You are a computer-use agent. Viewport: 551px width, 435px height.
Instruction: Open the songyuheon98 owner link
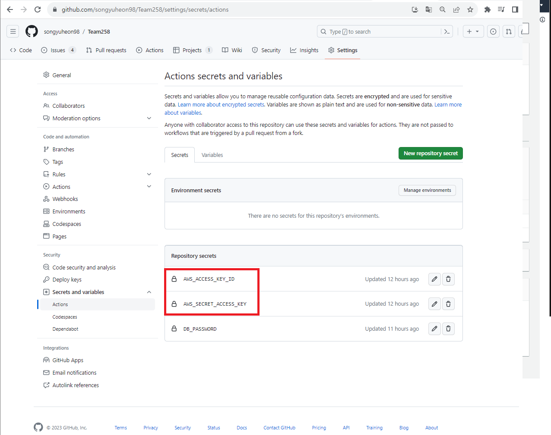pyautogui.click(x=62, y=31)
